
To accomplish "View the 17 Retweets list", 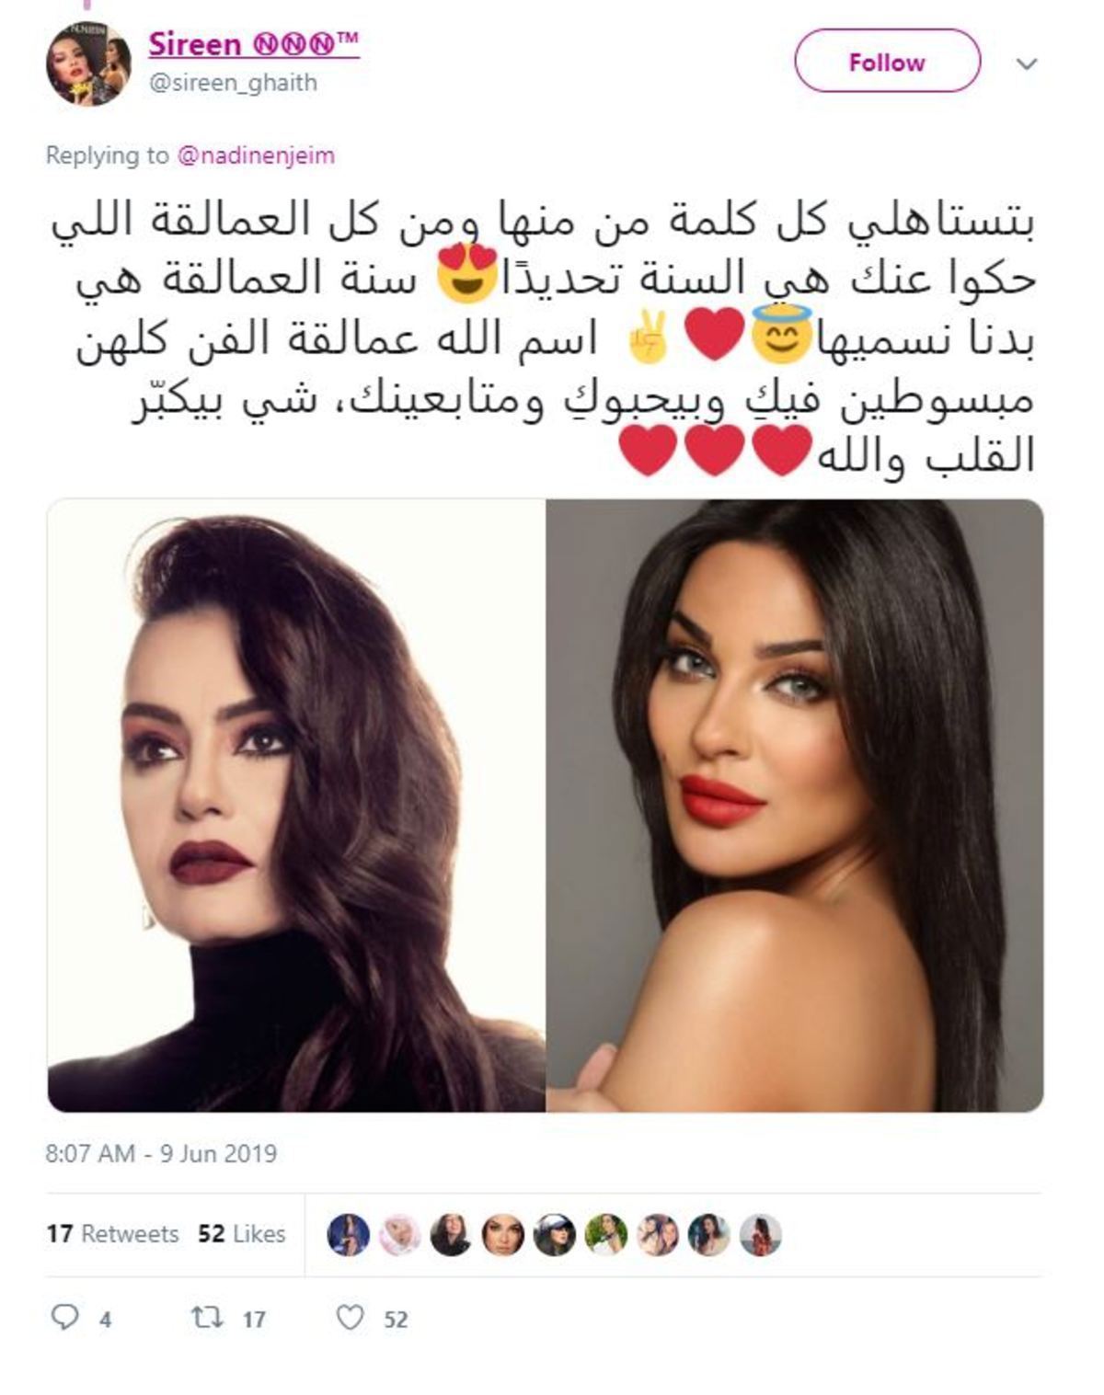I will coord(112,1233).
